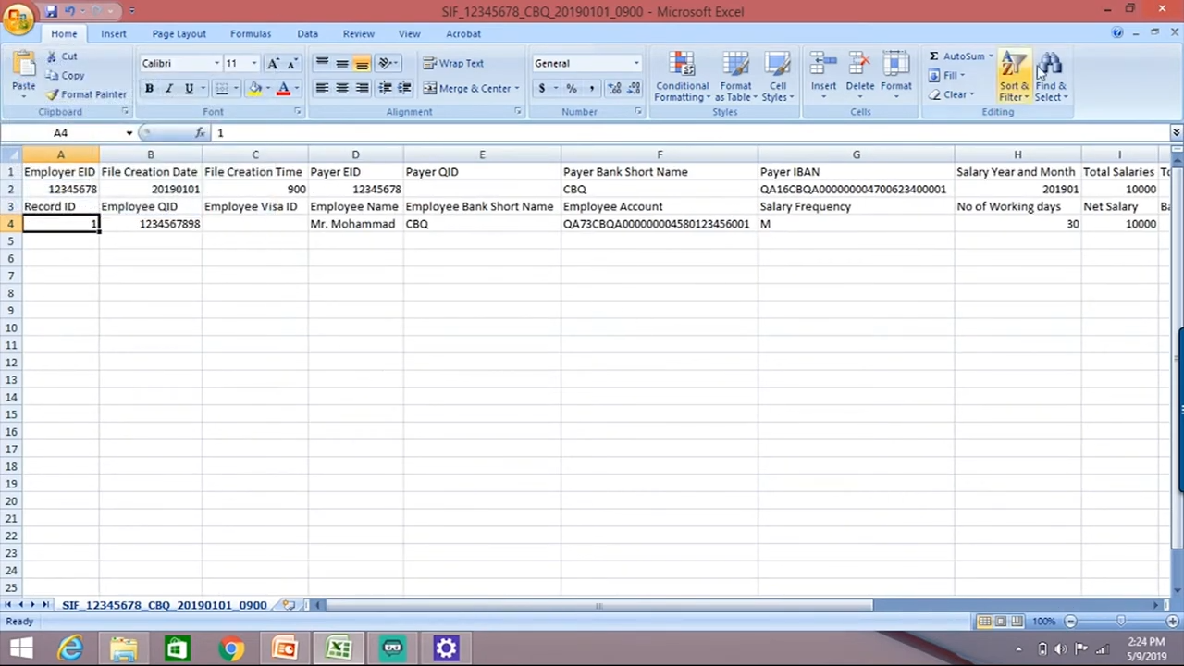Switch to the View tab
This screenshot has height=666, width=1184.
point(409,33)
